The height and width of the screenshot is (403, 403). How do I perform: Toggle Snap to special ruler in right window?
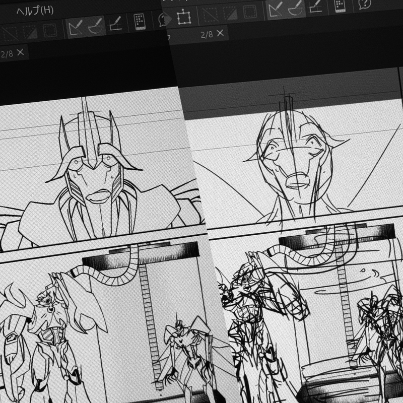[296, 8]
